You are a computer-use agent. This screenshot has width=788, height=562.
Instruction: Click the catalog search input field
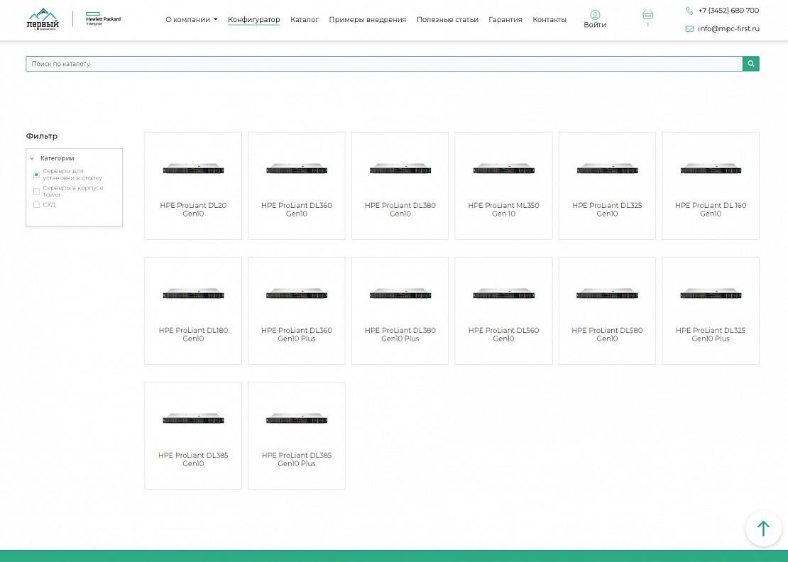click(x=383, y=64)
